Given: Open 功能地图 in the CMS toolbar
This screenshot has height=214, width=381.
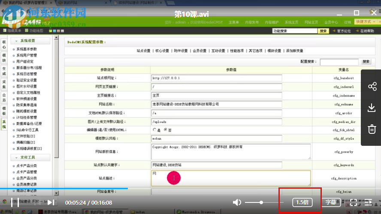Looking at the screenshot, I should pos(34,31).
